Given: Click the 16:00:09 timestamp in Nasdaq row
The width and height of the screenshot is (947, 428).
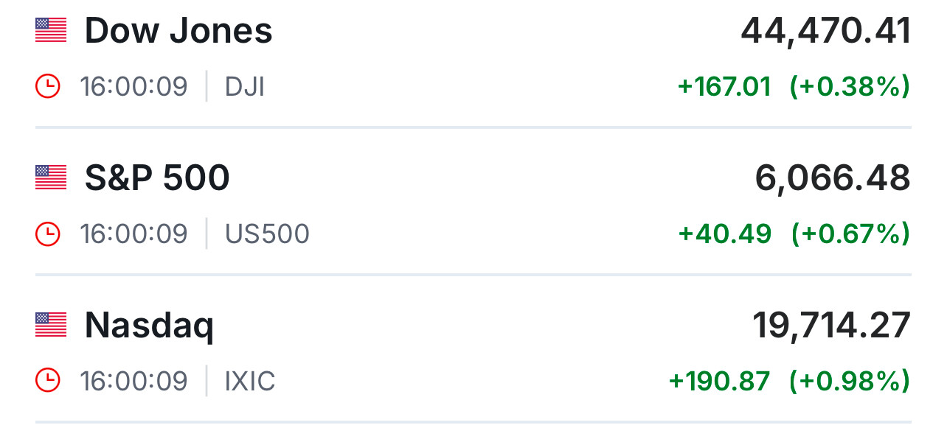Looking at the screenshot, I should click(133, 381).
